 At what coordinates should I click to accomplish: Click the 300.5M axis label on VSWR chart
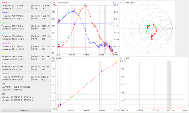86,110
